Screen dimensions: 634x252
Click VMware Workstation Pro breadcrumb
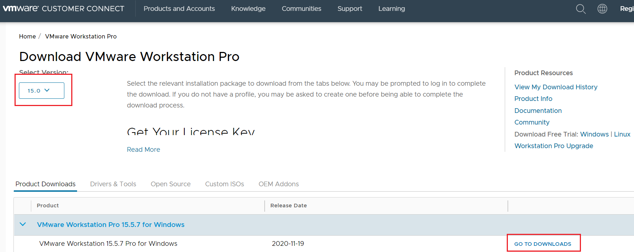81,36
